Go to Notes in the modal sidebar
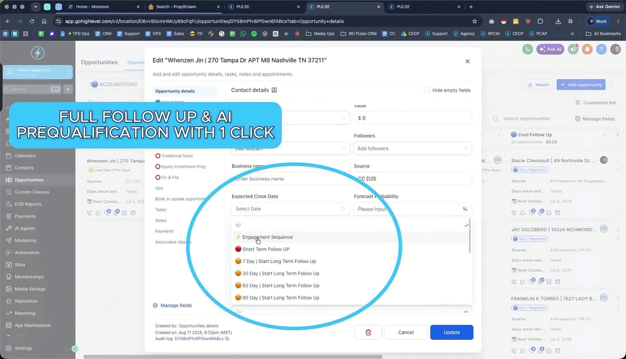The image size is (626, 359). tap(161, 220)
